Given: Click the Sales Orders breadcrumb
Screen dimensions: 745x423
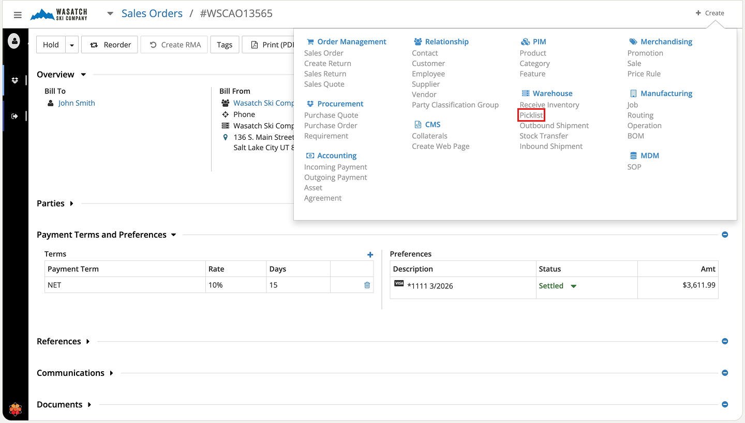Looking at the screenshot, I should tap(152, 13).
